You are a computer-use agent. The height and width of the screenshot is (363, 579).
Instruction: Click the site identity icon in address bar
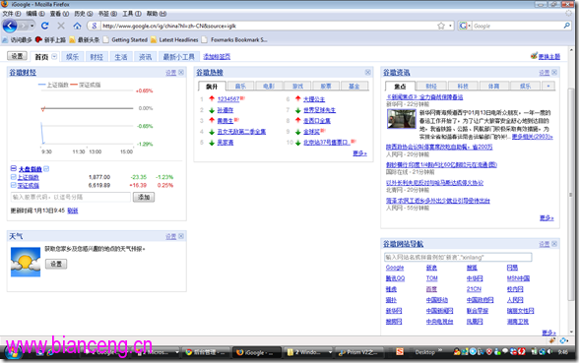click(95, 26)
